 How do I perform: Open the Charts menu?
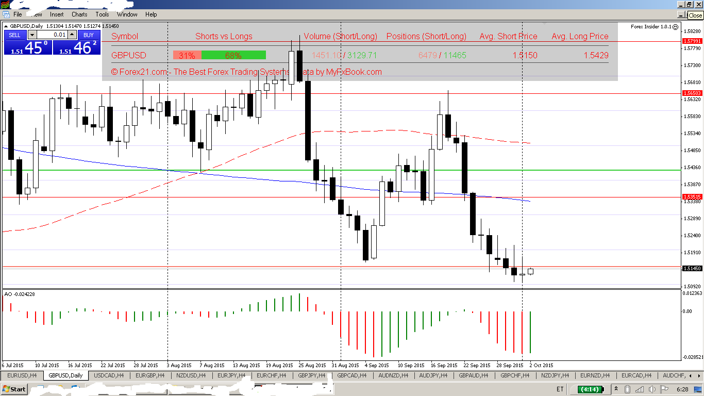(79, 14)
